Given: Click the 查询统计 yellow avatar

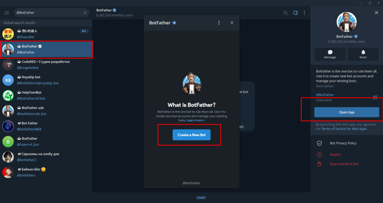Looking at the screenshot, I should click(x=8, y=34).
